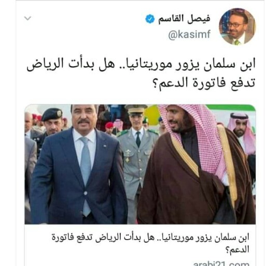The image size is (280, 266).
Task: Click the headline's second line الدعم؟
Action: pos(237,249)
